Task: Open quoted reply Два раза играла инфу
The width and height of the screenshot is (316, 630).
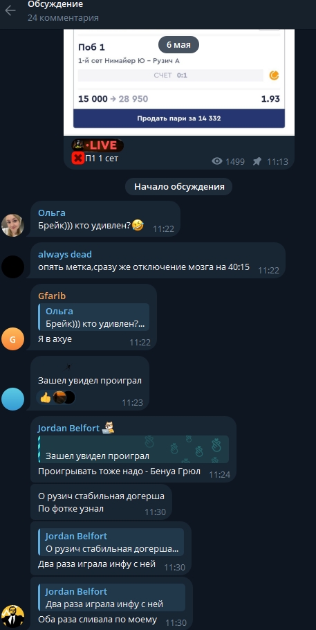Action: (111, 598)
